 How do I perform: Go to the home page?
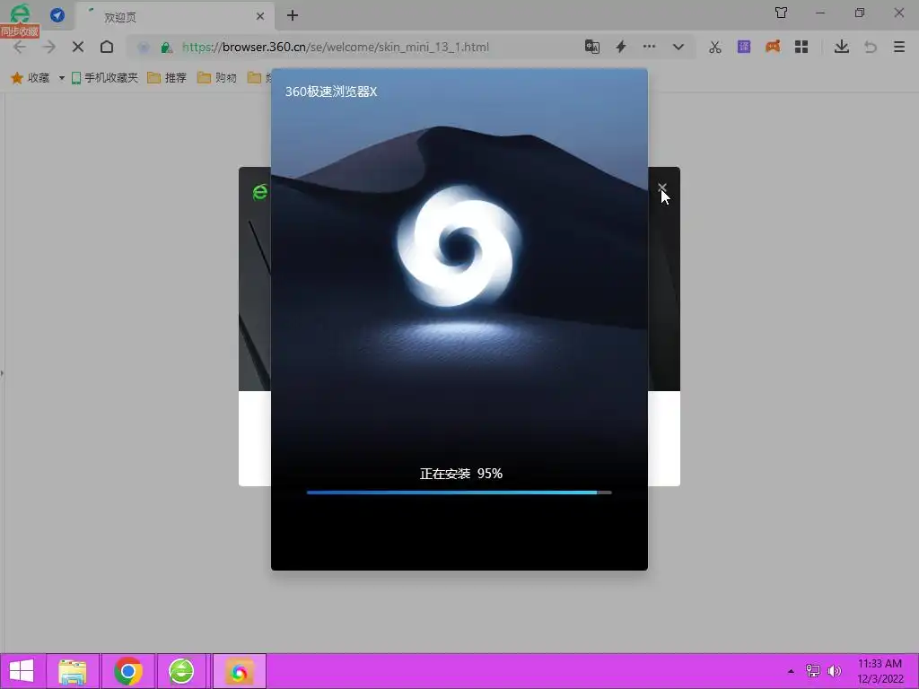(107, 47)
